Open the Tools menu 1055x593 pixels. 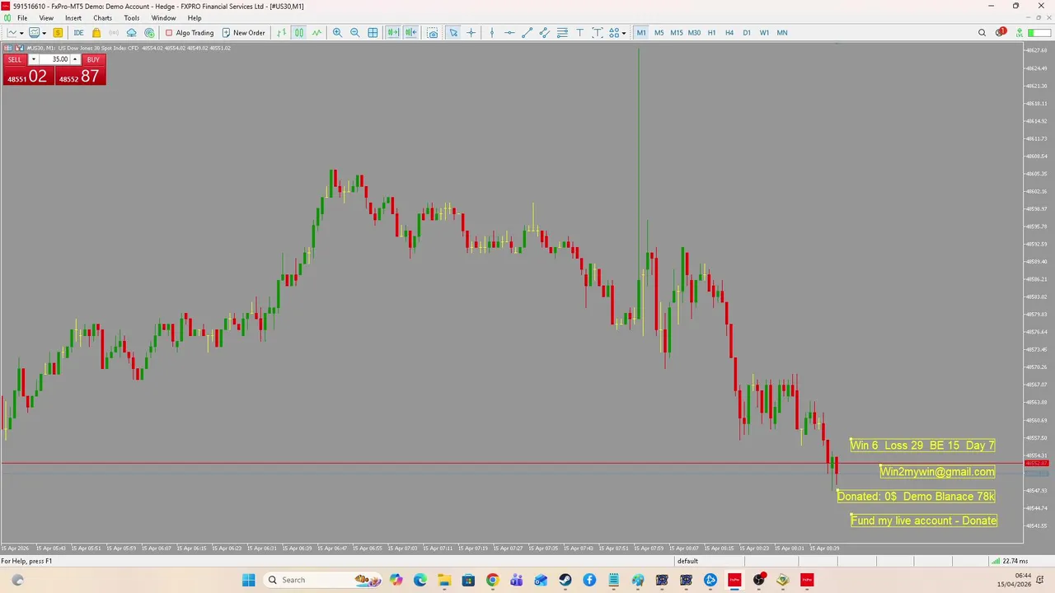[132, 18]
